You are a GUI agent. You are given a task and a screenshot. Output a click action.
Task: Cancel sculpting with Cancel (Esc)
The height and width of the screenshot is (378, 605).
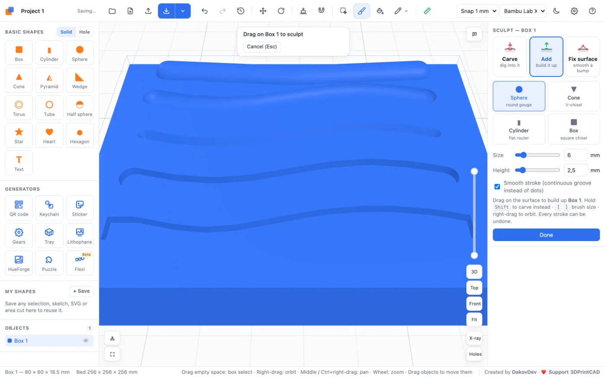tap(262, 47)
